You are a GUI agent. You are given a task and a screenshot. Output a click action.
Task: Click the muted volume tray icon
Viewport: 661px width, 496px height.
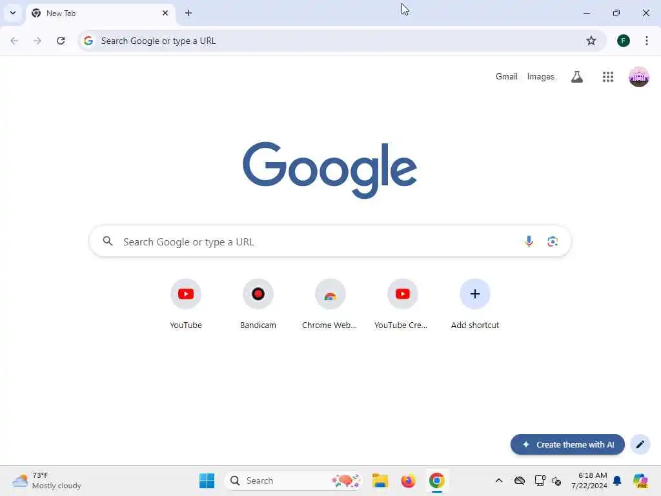[x=556, y=480]
